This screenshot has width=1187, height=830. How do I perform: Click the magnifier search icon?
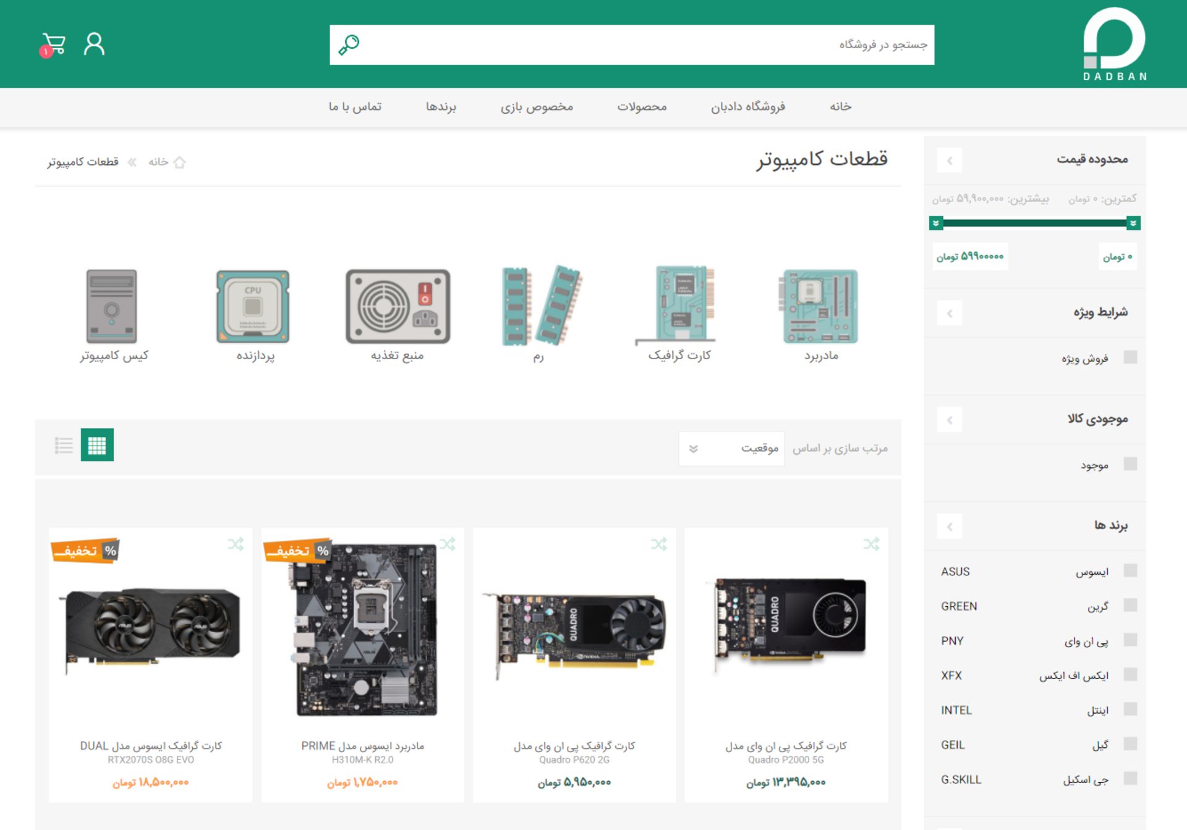coord(349,44)
